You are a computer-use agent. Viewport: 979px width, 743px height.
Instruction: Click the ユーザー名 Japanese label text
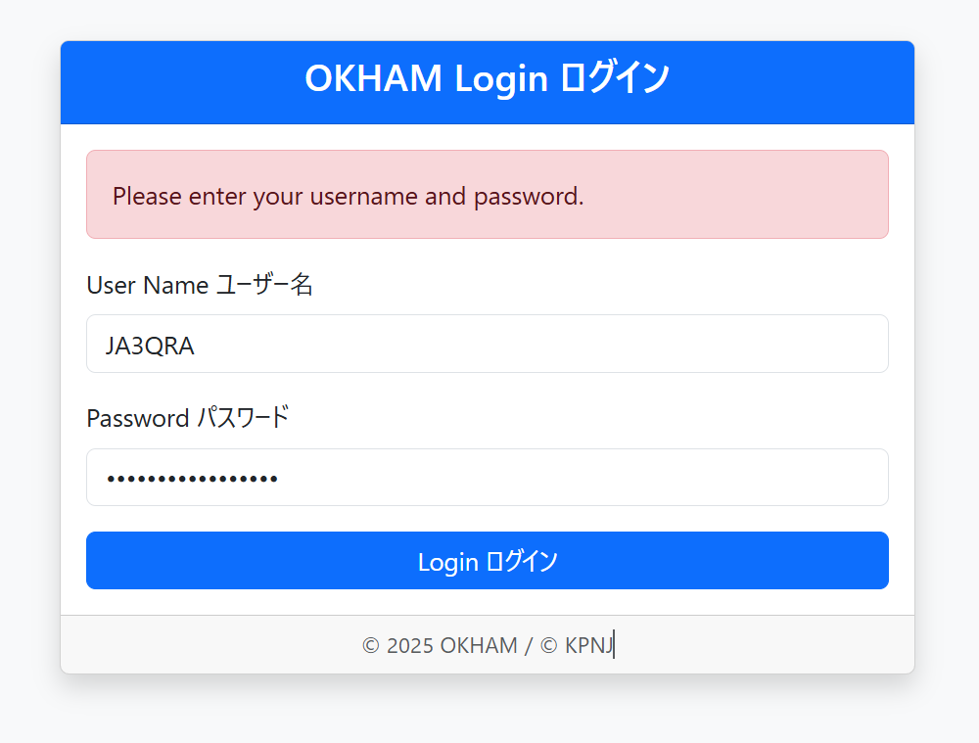(264, 285)
